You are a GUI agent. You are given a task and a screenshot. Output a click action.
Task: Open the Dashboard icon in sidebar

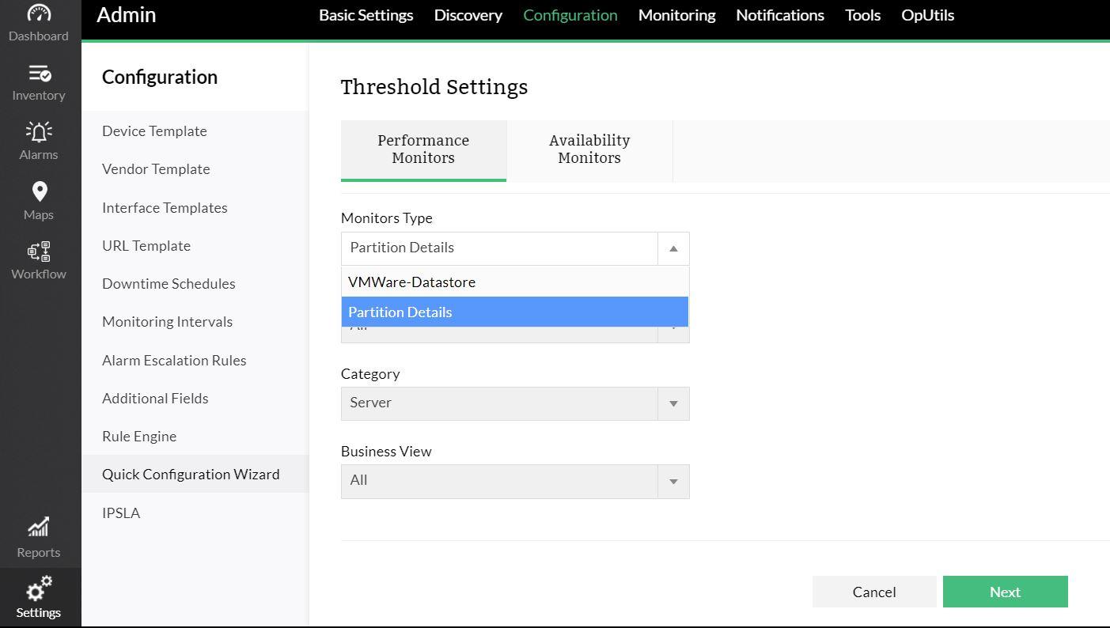click(x=39, y=14)
